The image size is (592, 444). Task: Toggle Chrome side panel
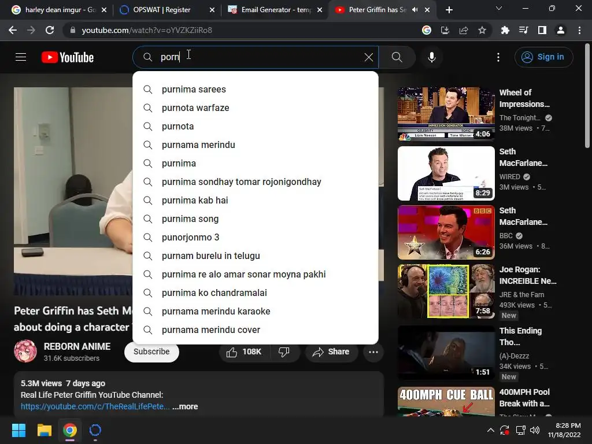pos(542,30)
